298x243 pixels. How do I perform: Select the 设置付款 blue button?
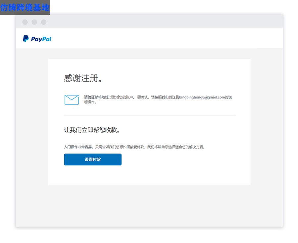pos(93,159)
